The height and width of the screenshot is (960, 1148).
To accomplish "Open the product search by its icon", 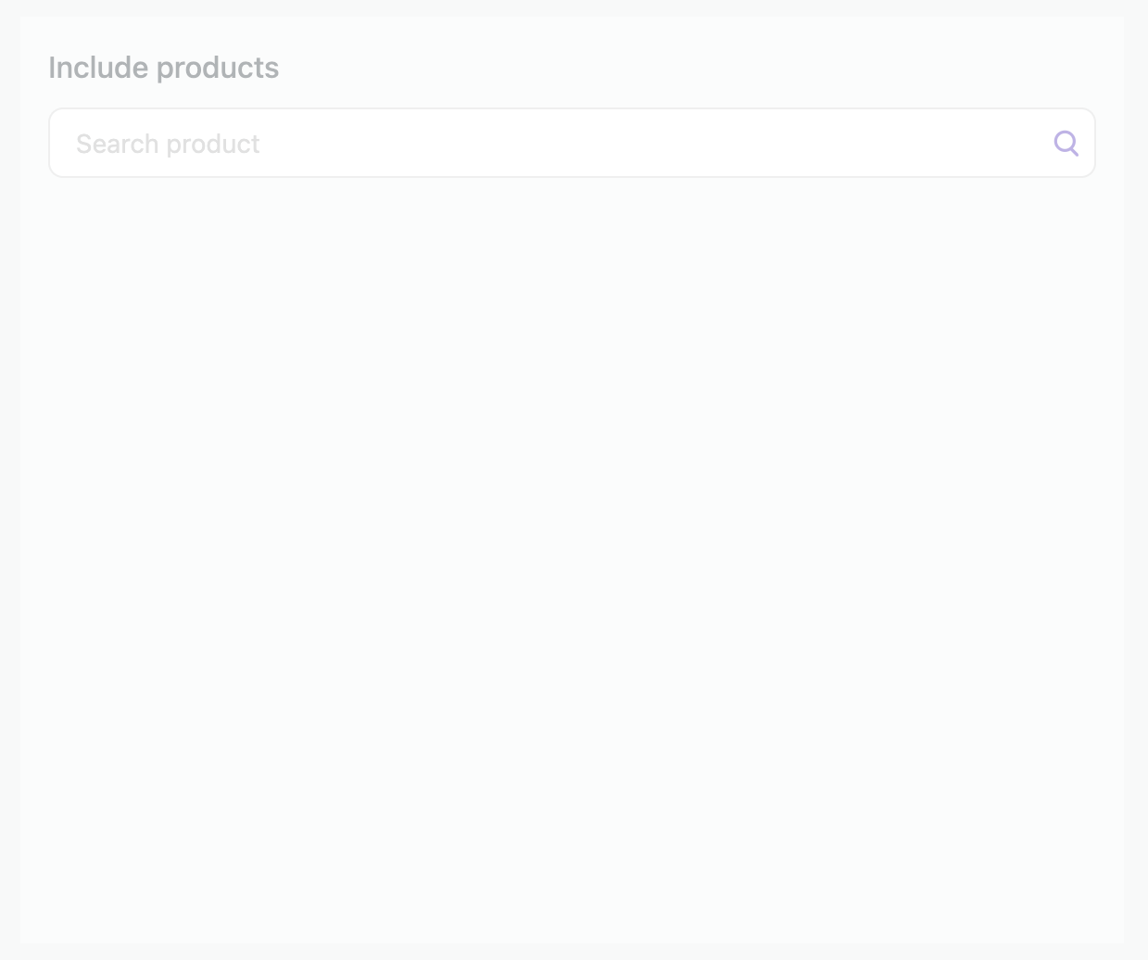I will [x=1066, y=144].
